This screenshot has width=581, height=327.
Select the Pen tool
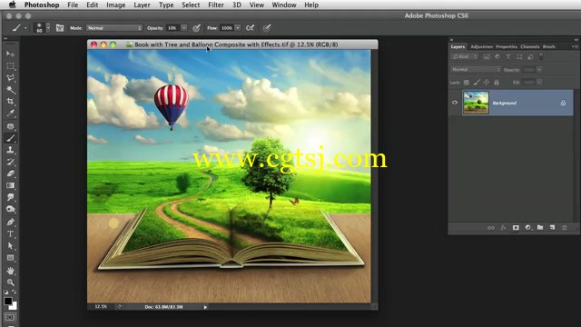point(10,222)
